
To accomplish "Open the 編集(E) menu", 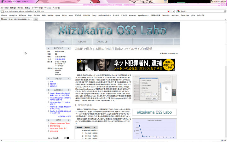I will pos(13,8).
